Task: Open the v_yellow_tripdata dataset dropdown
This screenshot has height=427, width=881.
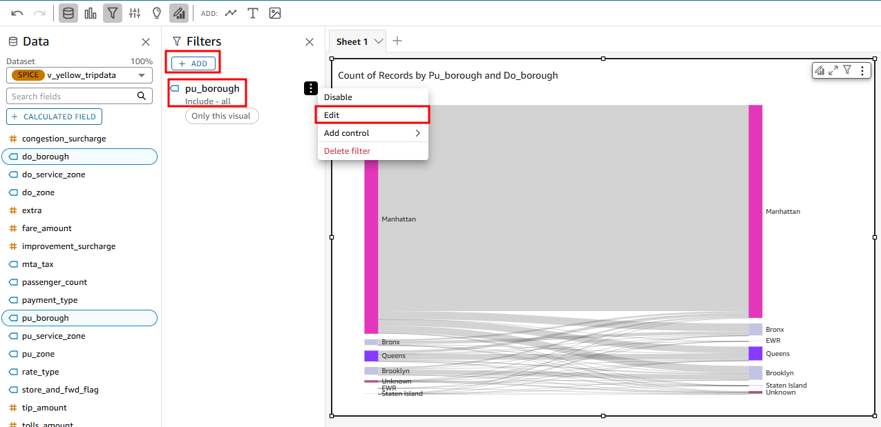Action: [x=79, y=75]
